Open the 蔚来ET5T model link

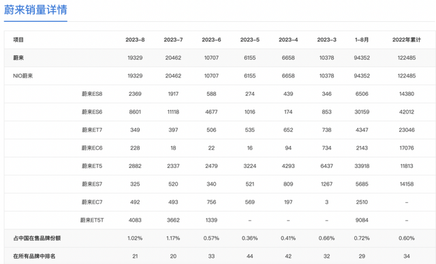92,220
